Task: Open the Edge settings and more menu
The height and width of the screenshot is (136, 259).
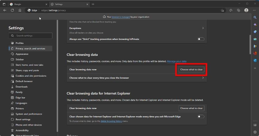Action: (x=254, y=10)
